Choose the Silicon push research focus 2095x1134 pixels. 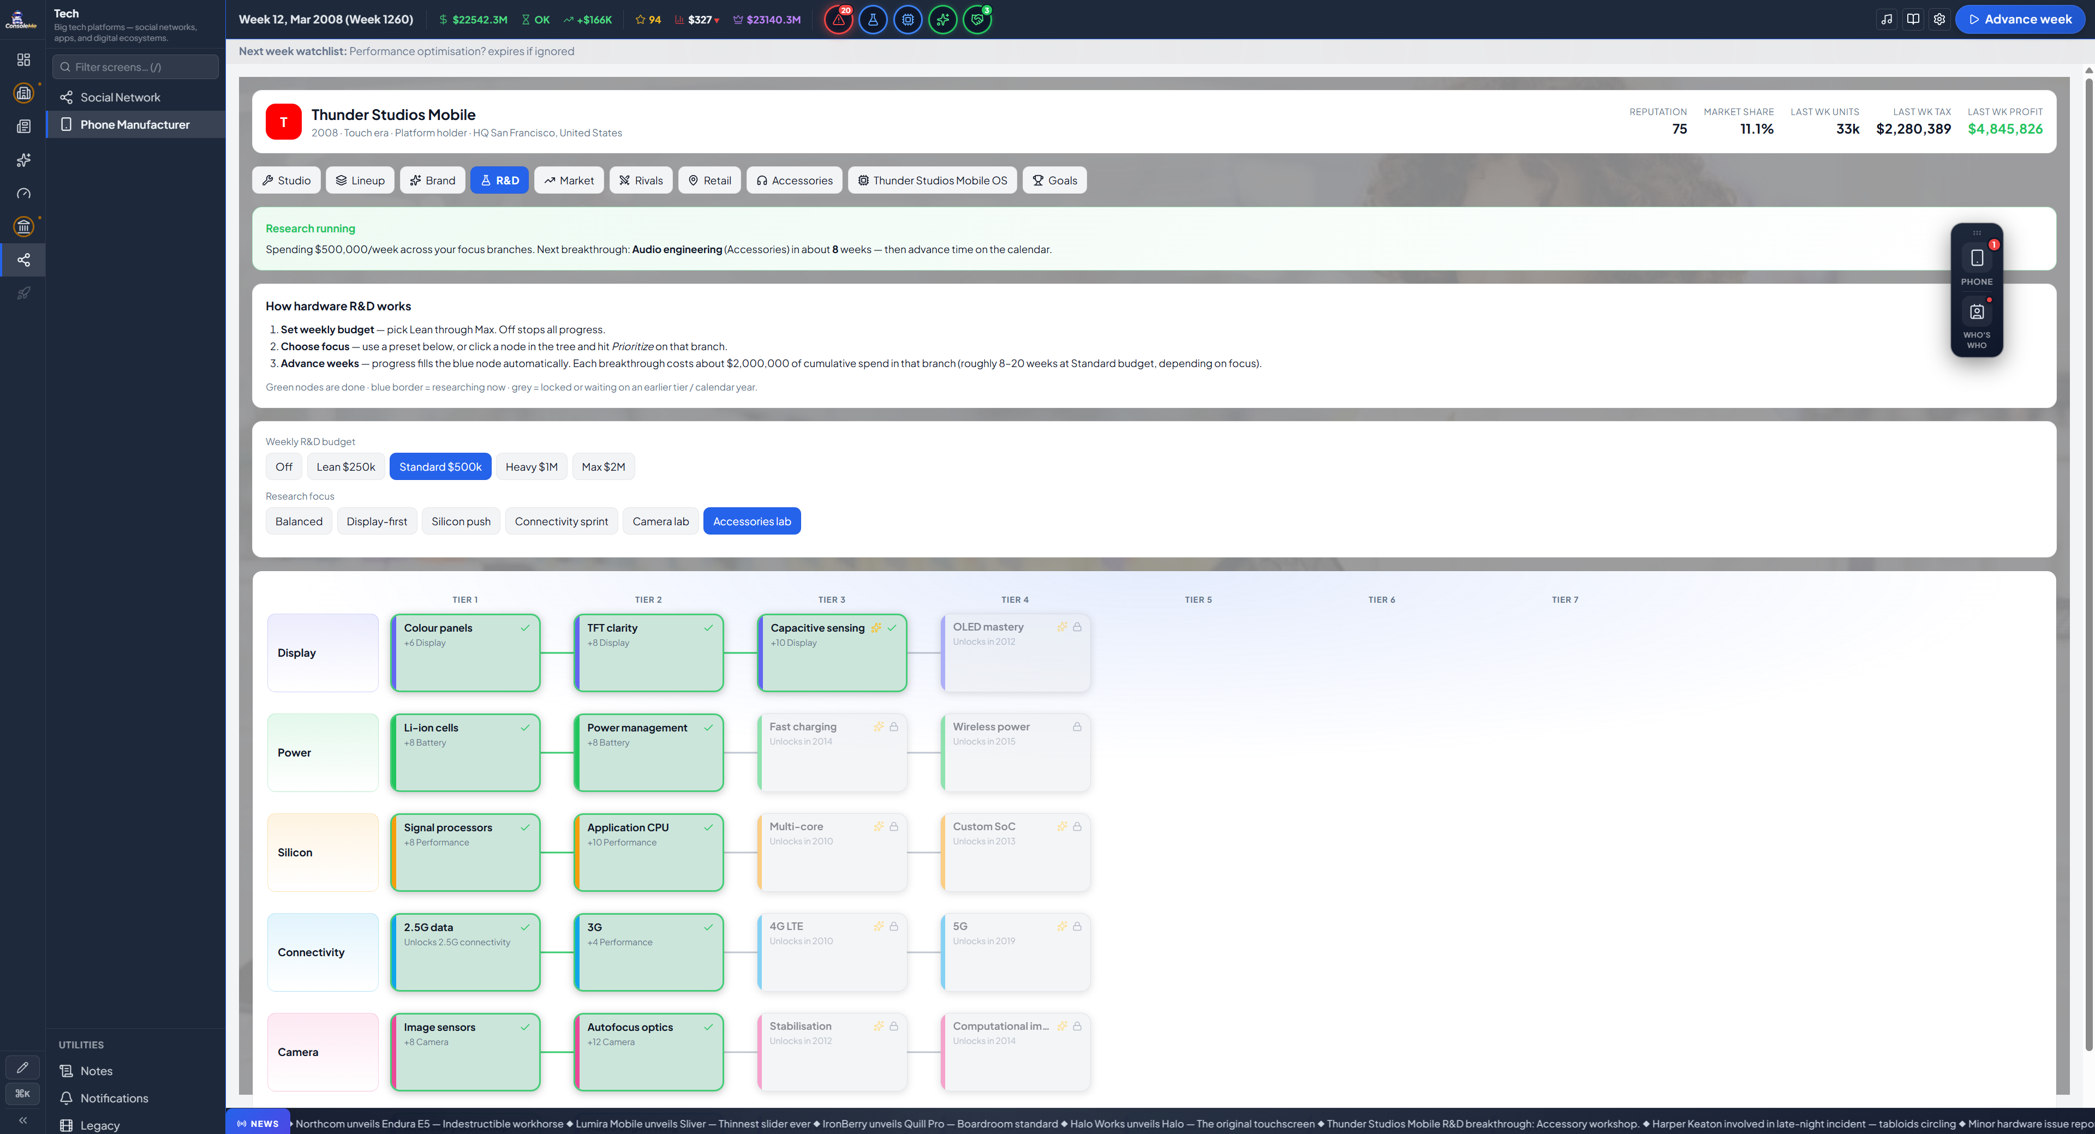click(461, 521)
